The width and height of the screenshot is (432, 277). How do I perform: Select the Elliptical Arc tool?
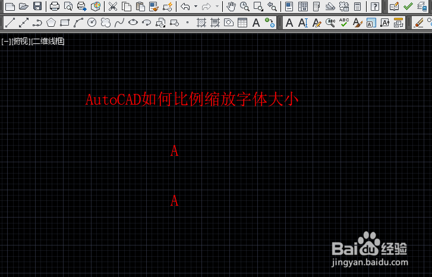(x=147, y=23)
